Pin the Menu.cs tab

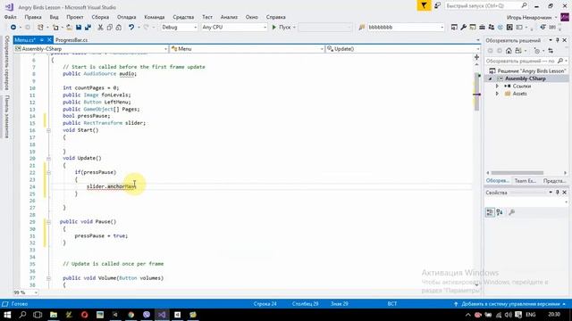tap(42, 40)
